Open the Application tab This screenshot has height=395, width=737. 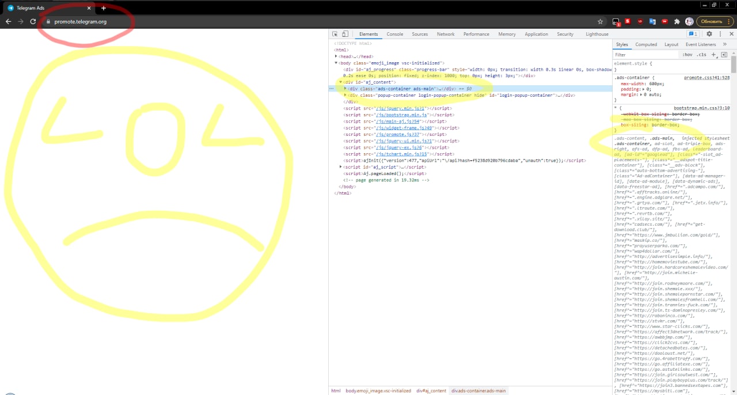click(x=536, y=34)
